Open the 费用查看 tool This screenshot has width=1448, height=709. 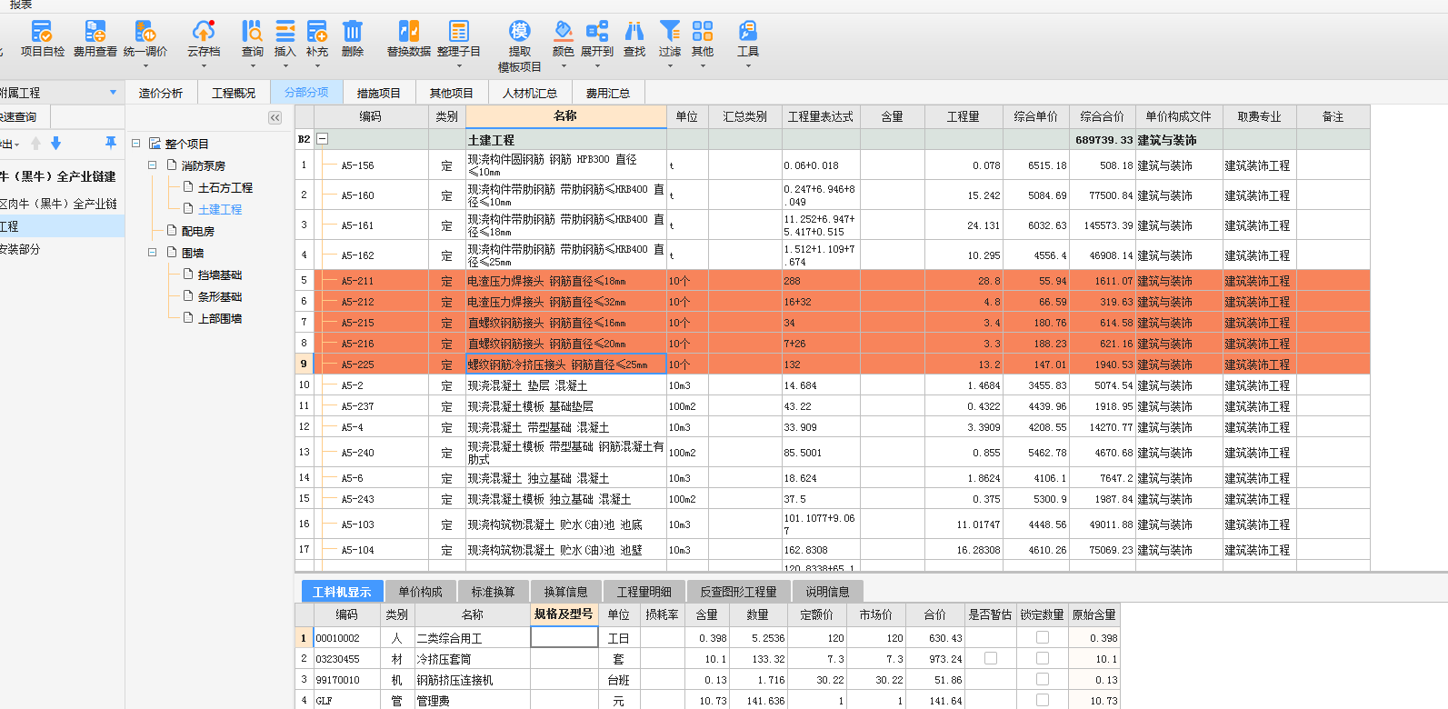pyautogui.click(x=95, y=33)
